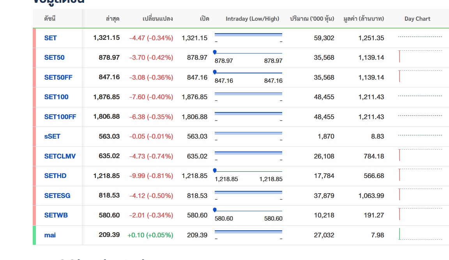Open the mai index link
Image resolution: width=449 pixels, height=260 pixels.
(x=50, y=235)
